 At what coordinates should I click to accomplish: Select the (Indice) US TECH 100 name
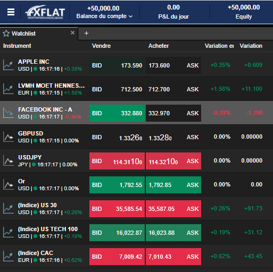pos(48,229)
